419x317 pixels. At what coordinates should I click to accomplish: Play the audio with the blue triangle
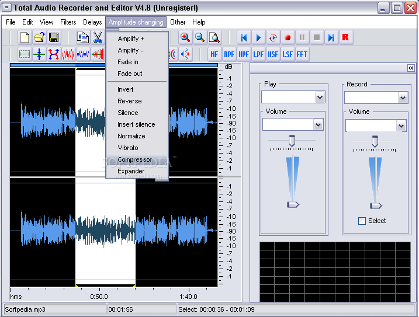click(x=258, y=37)
